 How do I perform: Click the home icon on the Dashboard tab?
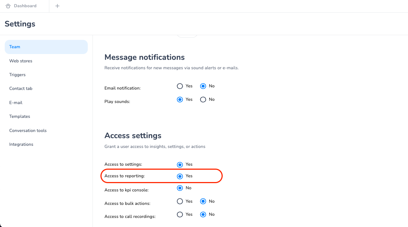coord(8,6)
